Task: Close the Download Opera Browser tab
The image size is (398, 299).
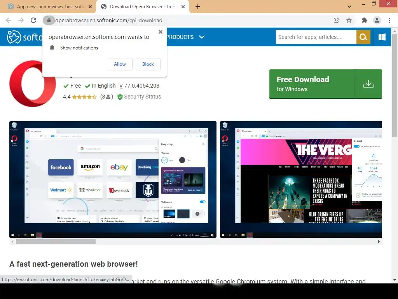Action: (183, 7)
